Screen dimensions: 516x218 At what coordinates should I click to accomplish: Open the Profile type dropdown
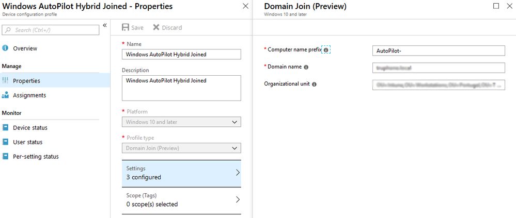tap(181, 148)
